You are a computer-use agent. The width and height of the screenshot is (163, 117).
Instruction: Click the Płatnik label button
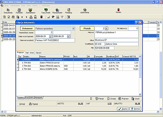pos(87,28)
